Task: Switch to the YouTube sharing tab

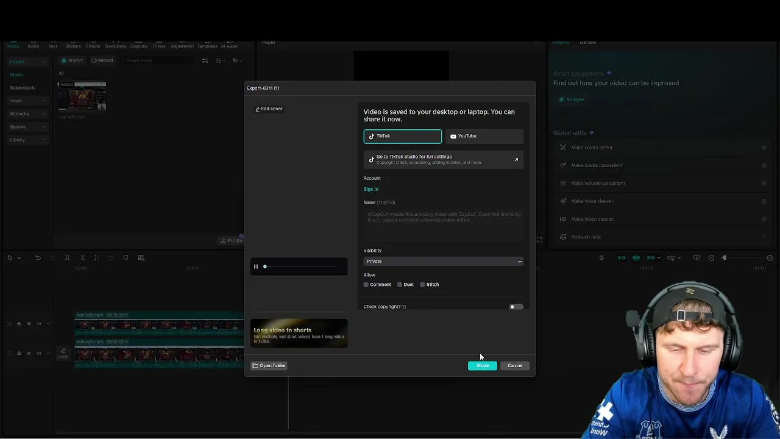Action: coord(484,136)
